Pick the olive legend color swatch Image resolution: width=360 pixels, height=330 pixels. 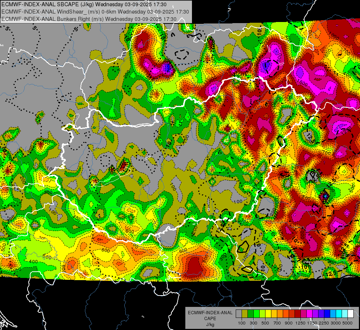pos(245,314)
